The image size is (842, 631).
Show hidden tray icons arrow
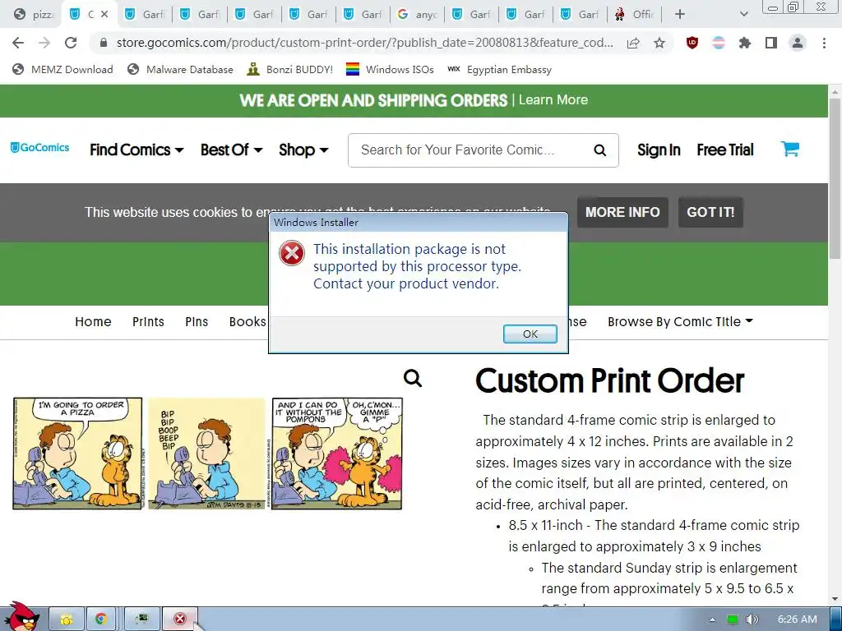pyautogui.click(x=712, y=619)
